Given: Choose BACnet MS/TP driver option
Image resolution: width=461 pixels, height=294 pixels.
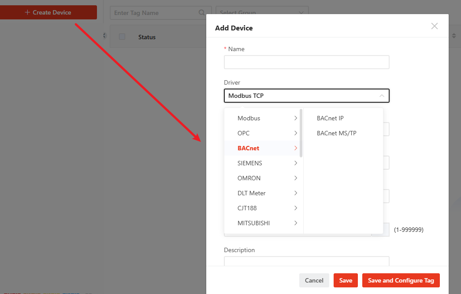Looking at the screenshot, I should click(336, 133).
